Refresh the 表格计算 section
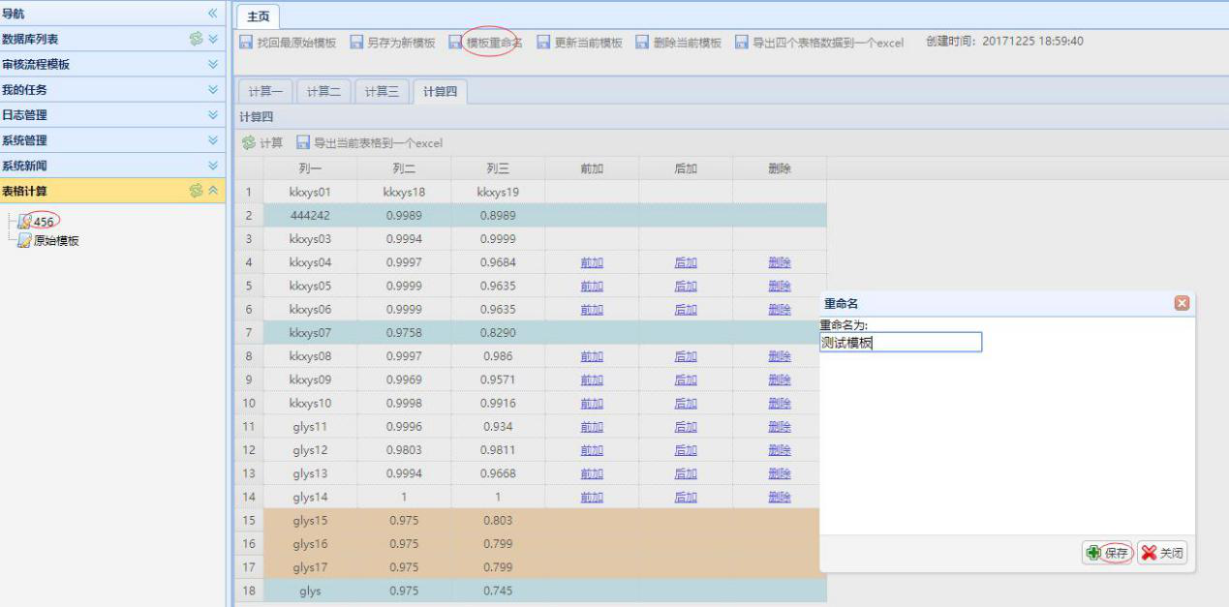Viewport: 1229px width, 607px height. coord(196,191)
